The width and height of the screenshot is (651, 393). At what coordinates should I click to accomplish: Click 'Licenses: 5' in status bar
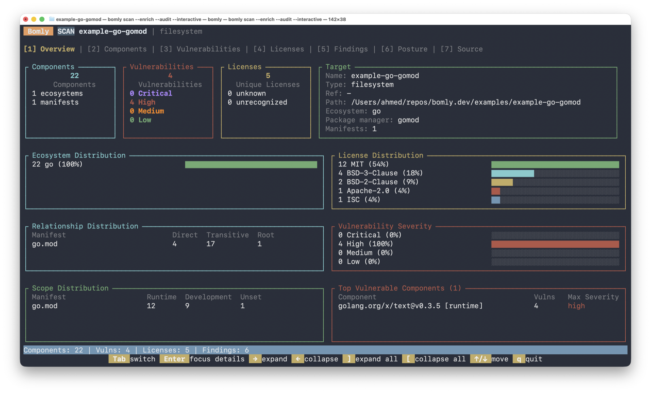tap(166, 350)
